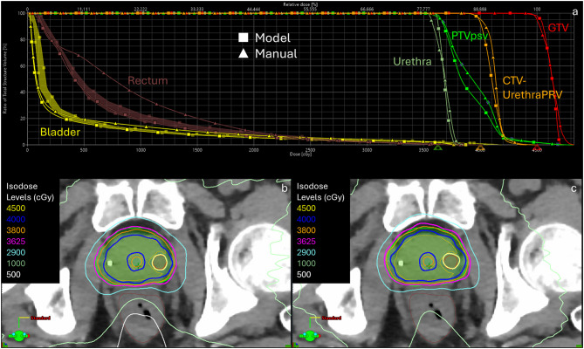Click the 'Manual' legend label

276,53
